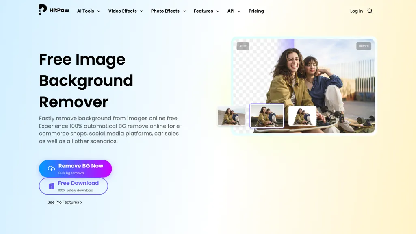The image size is (416, 234).
Task: Click the Remove BG Now button
Action: tap(75, 169)
